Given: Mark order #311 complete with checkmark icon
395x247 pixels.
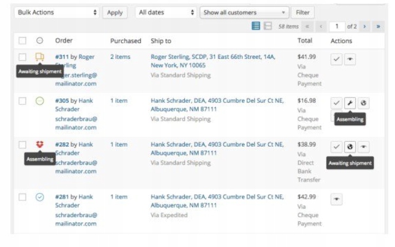Looking at the screenshot, I should point(336,59).
